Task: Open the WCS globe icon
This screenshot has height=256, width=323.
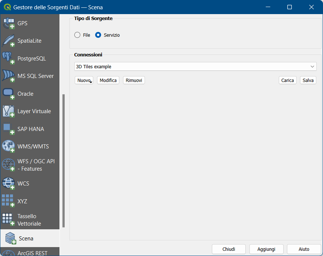Action: tap(8, 183)
